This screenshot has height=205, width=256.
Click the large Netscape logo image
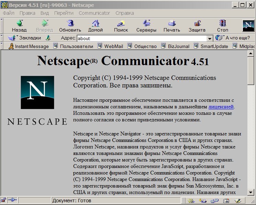37,92
